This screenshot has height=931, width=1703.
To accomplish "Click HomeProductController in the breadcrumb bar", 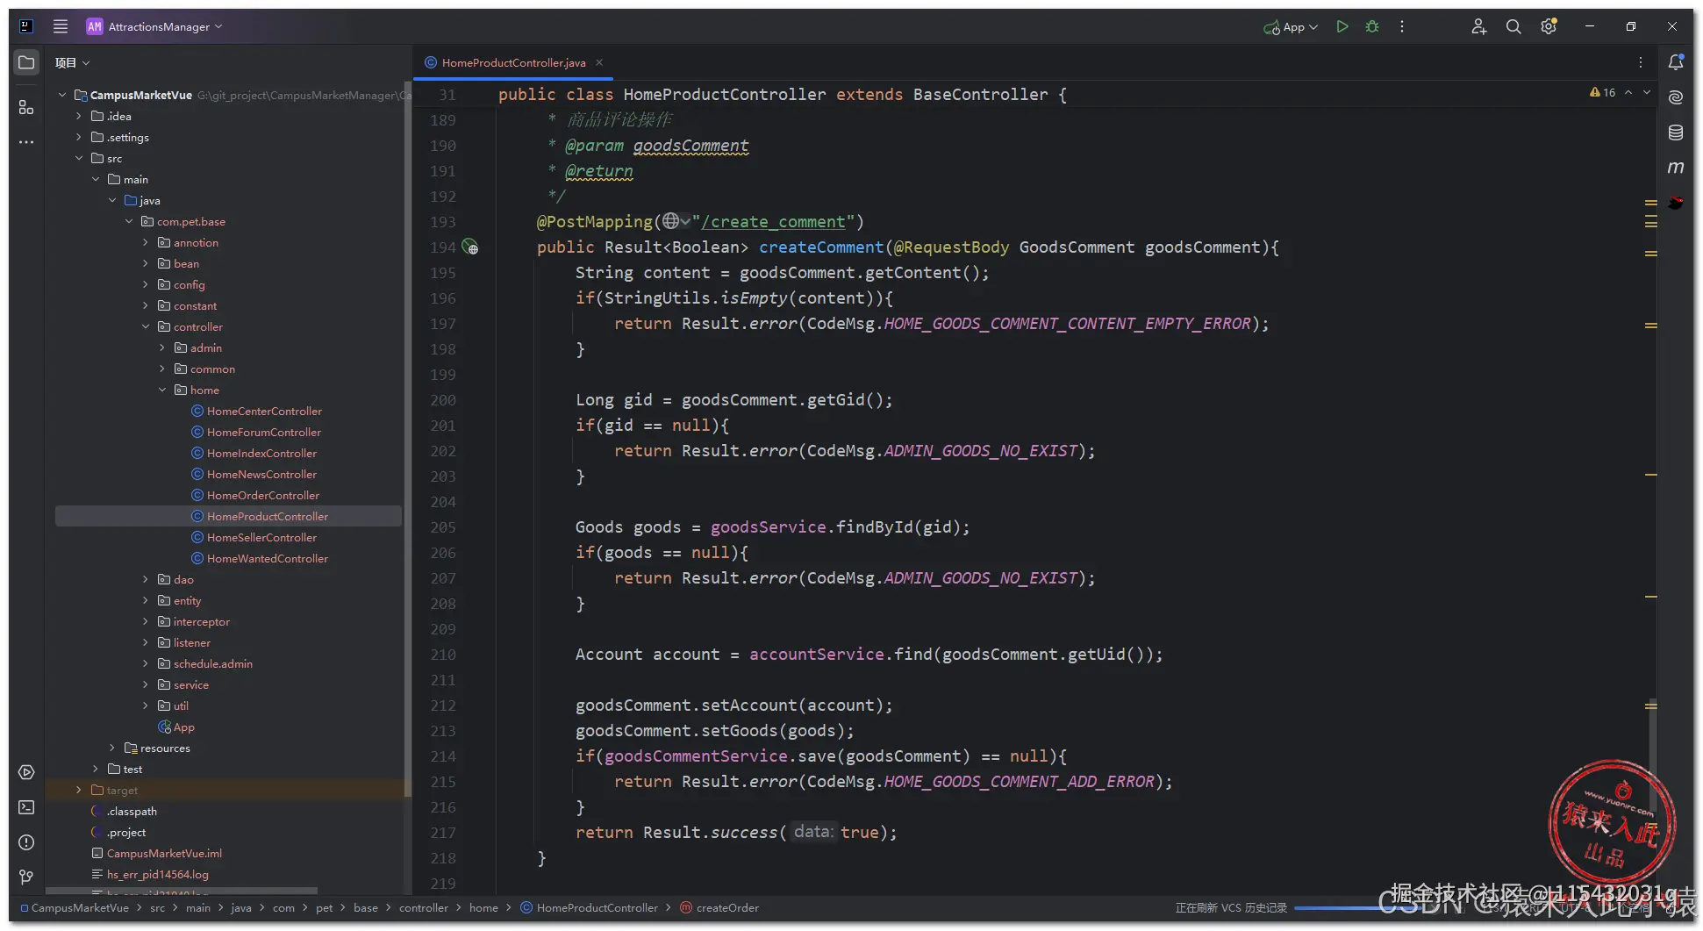I will click(589, 907).
